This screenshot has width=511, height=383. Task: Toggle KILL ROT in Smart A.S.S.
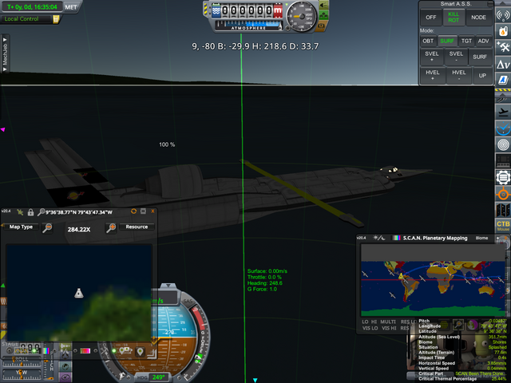pyautogui.click(x=454, y=18)
